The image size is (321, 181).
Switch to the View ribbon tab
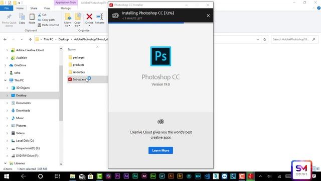pos(47,8)
